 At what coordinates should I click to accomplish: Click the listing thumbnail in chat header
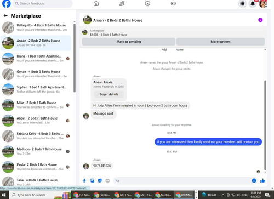[87, 20]
